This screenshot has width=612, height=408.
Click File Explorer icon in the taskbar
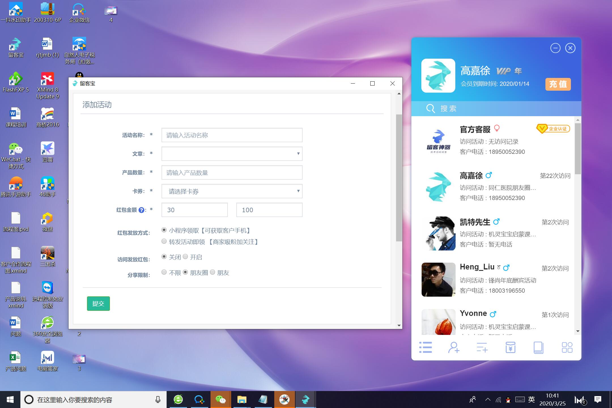coord(242,399)
